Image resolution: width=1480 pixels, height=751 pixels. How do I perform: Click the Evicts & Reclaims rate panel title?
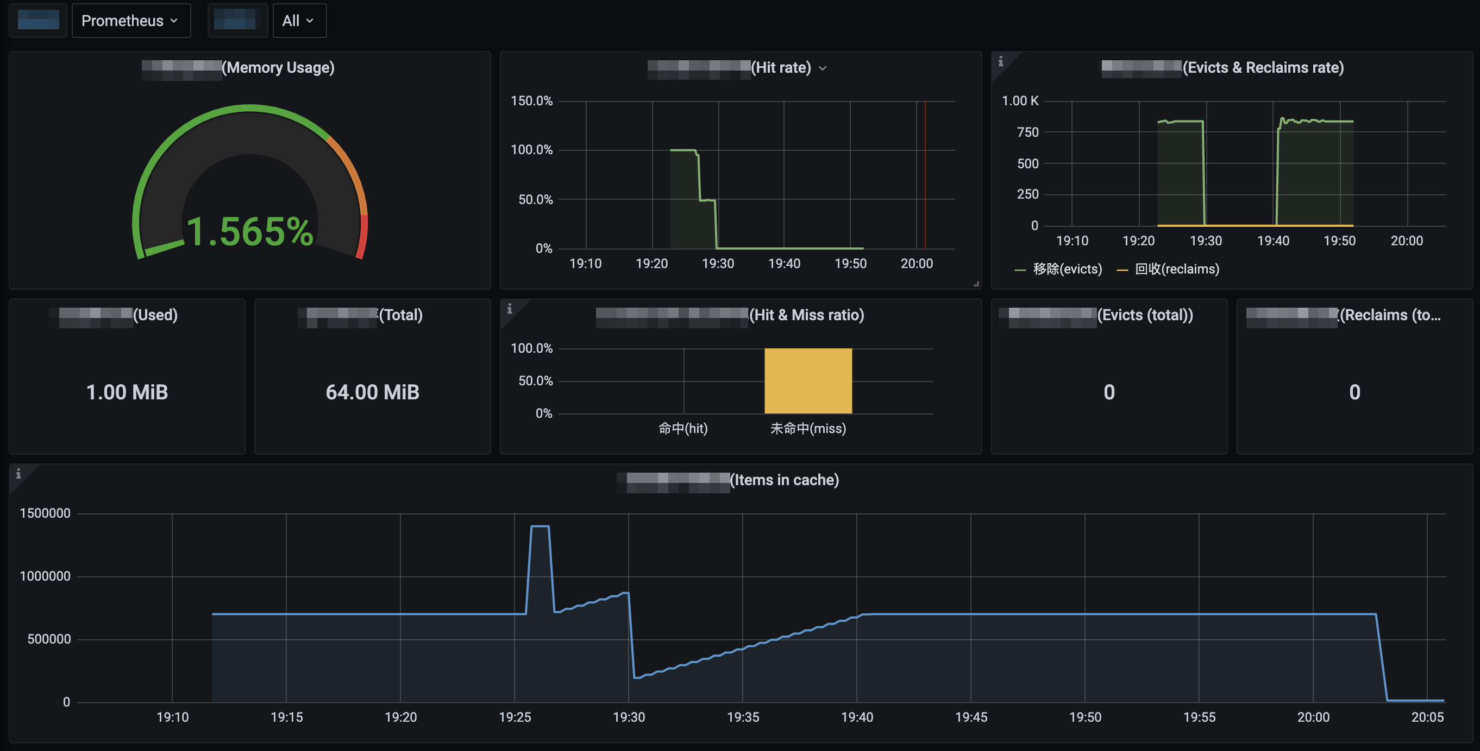tap(1262, 68)
